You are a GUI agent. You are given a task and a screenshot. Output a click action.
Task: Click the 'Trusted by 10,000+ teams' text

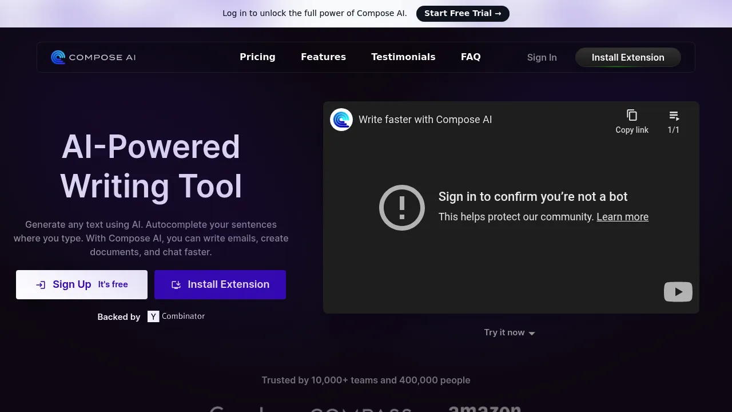(366, 381)
